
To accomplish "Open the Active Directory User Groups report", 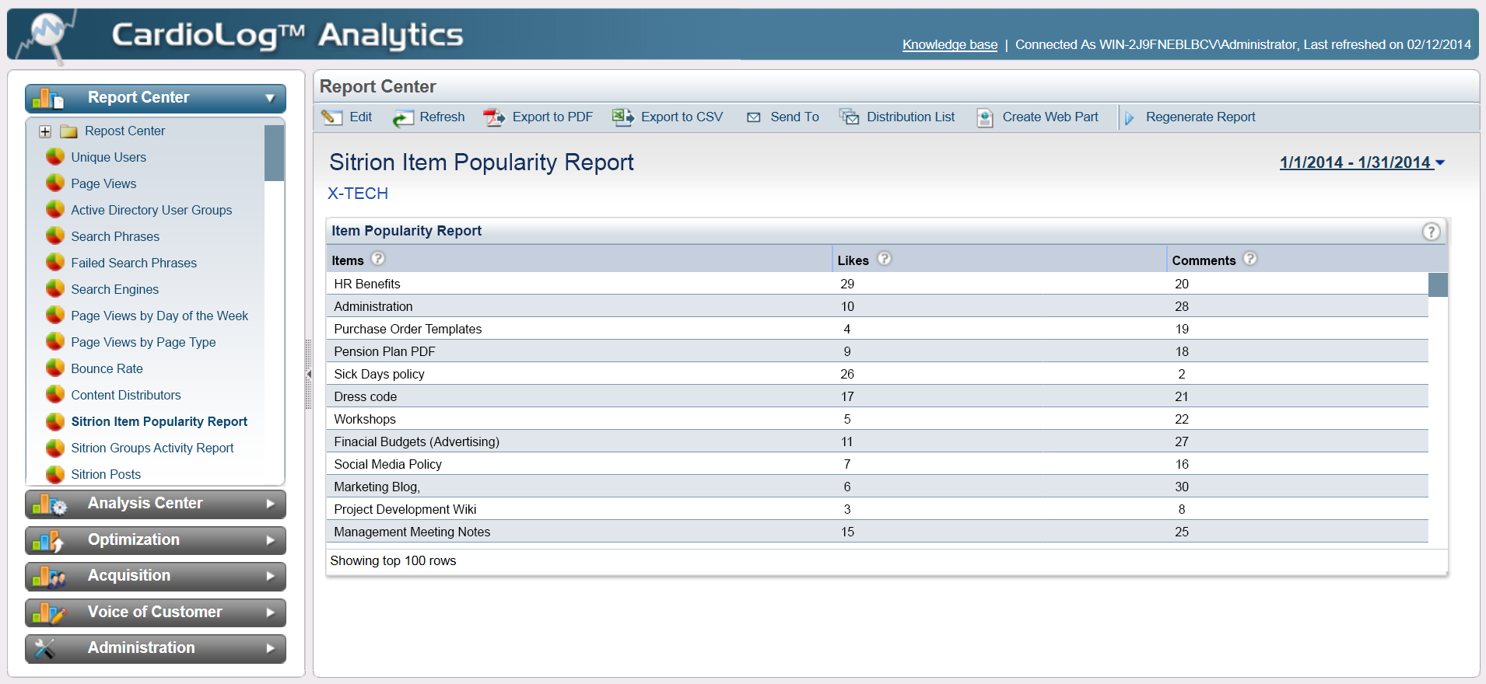I will (x=152, y=210).
